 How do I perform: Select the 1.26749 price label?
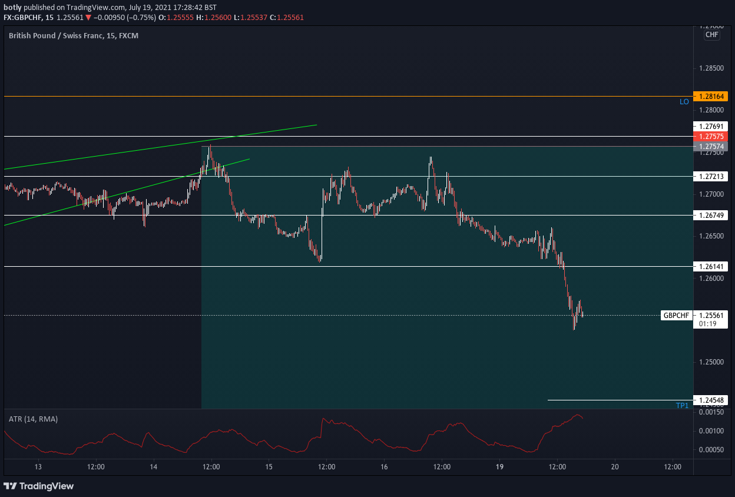point(711,215)
